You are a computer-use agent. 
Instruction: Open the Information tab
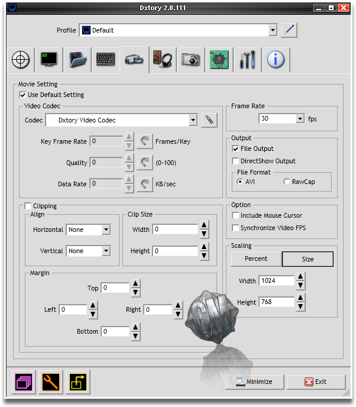pos(276,60)
